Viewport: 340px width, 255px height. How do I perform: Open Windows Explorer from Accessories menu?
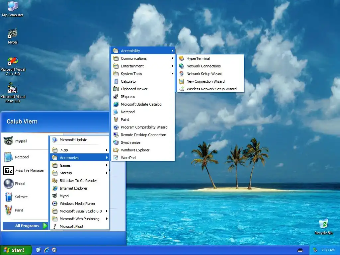[143, 150]
